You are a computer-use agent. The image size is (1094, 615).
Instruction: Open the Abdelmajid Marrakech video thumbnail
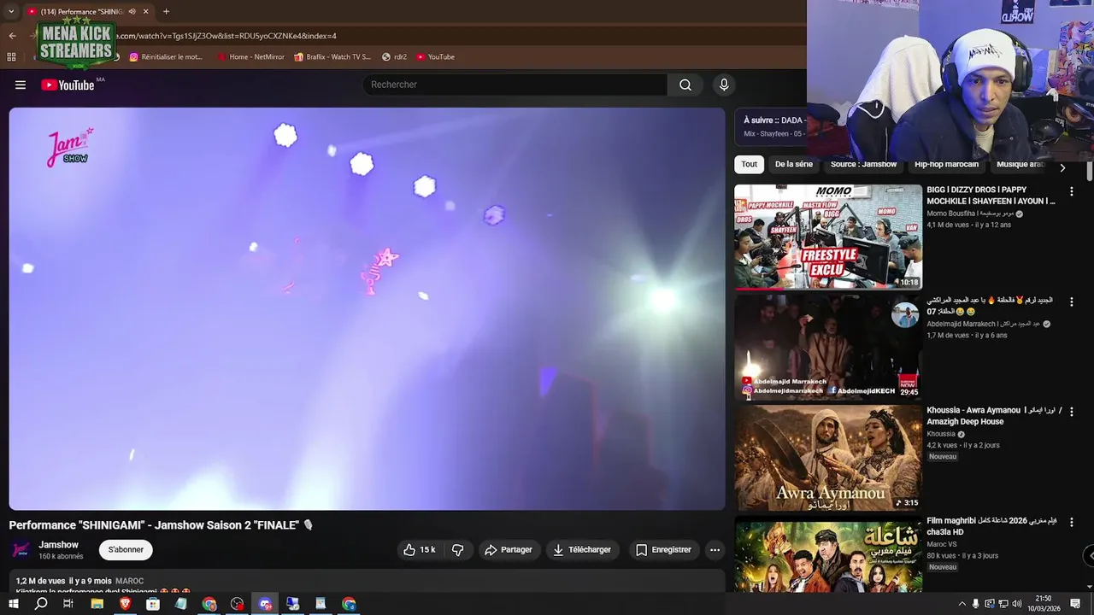828,347
